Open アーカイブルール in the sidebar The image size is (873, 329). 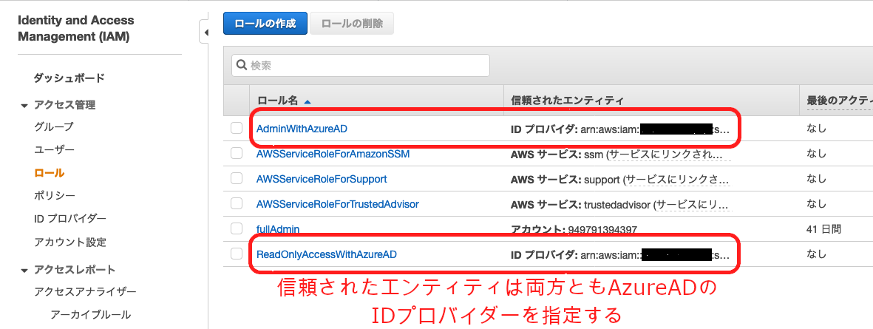pos(91,314)
